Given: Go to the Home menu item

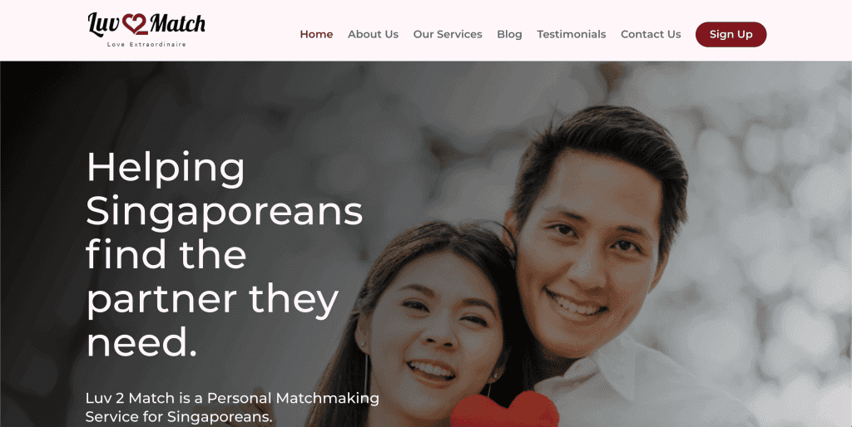Looking at the screenshot, I should click(316, 34).
